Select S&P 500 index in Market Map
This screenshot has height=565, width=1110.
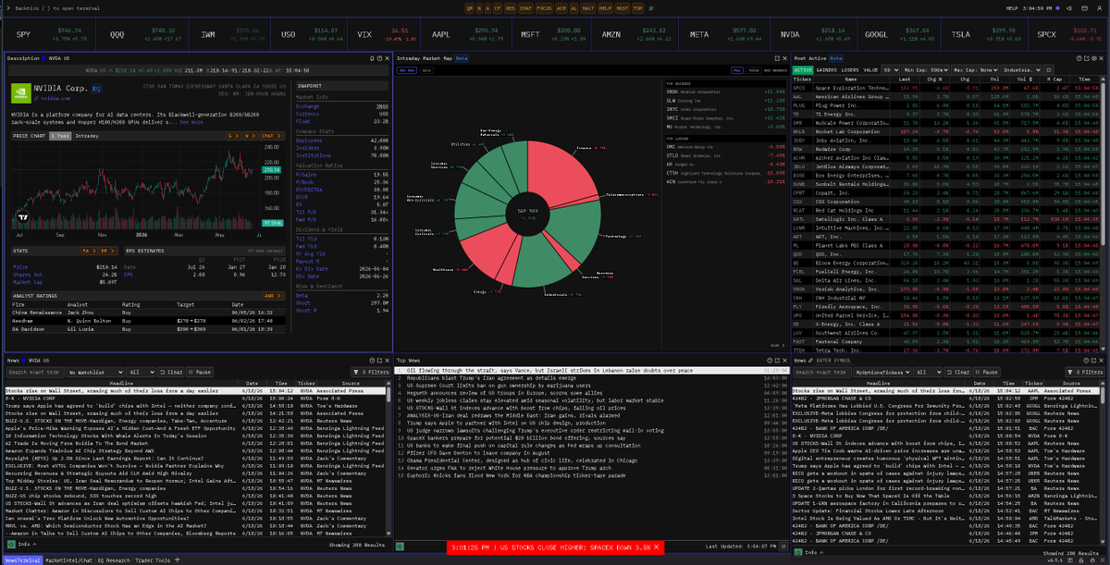(x=406, y=70)
